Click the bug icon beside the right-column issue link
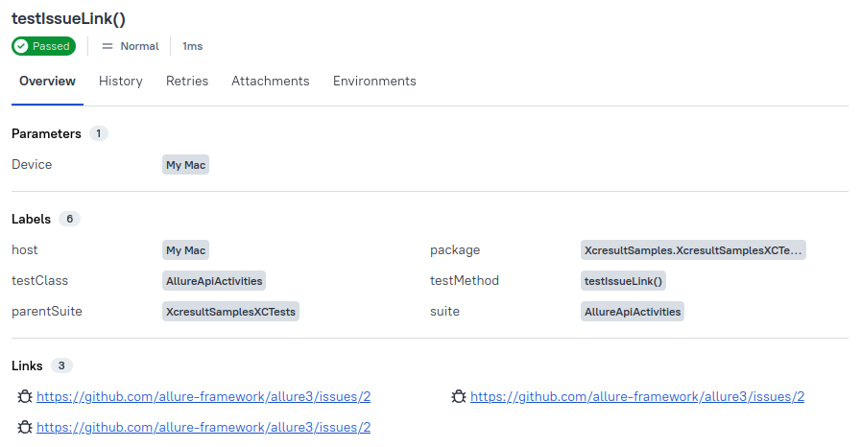The height and width of the screenshot is (447, 861). (x=459, y=396)
